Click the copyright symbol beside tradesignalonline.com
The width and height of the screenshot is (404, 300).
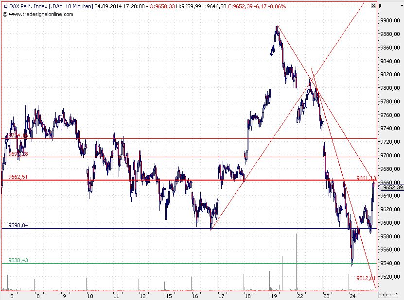(x=4, y=15)
